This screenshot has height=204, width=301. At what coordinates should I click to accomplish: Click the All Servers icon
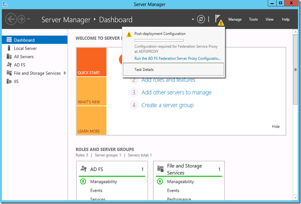pyautogui.click(x=9, y=56)
